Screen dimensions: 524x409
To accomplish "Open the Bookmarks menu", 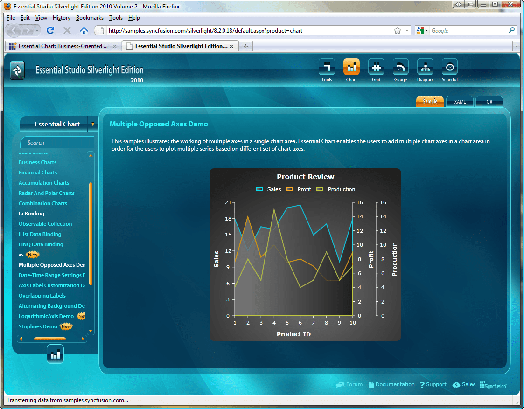I will click(x=89, y=18).
